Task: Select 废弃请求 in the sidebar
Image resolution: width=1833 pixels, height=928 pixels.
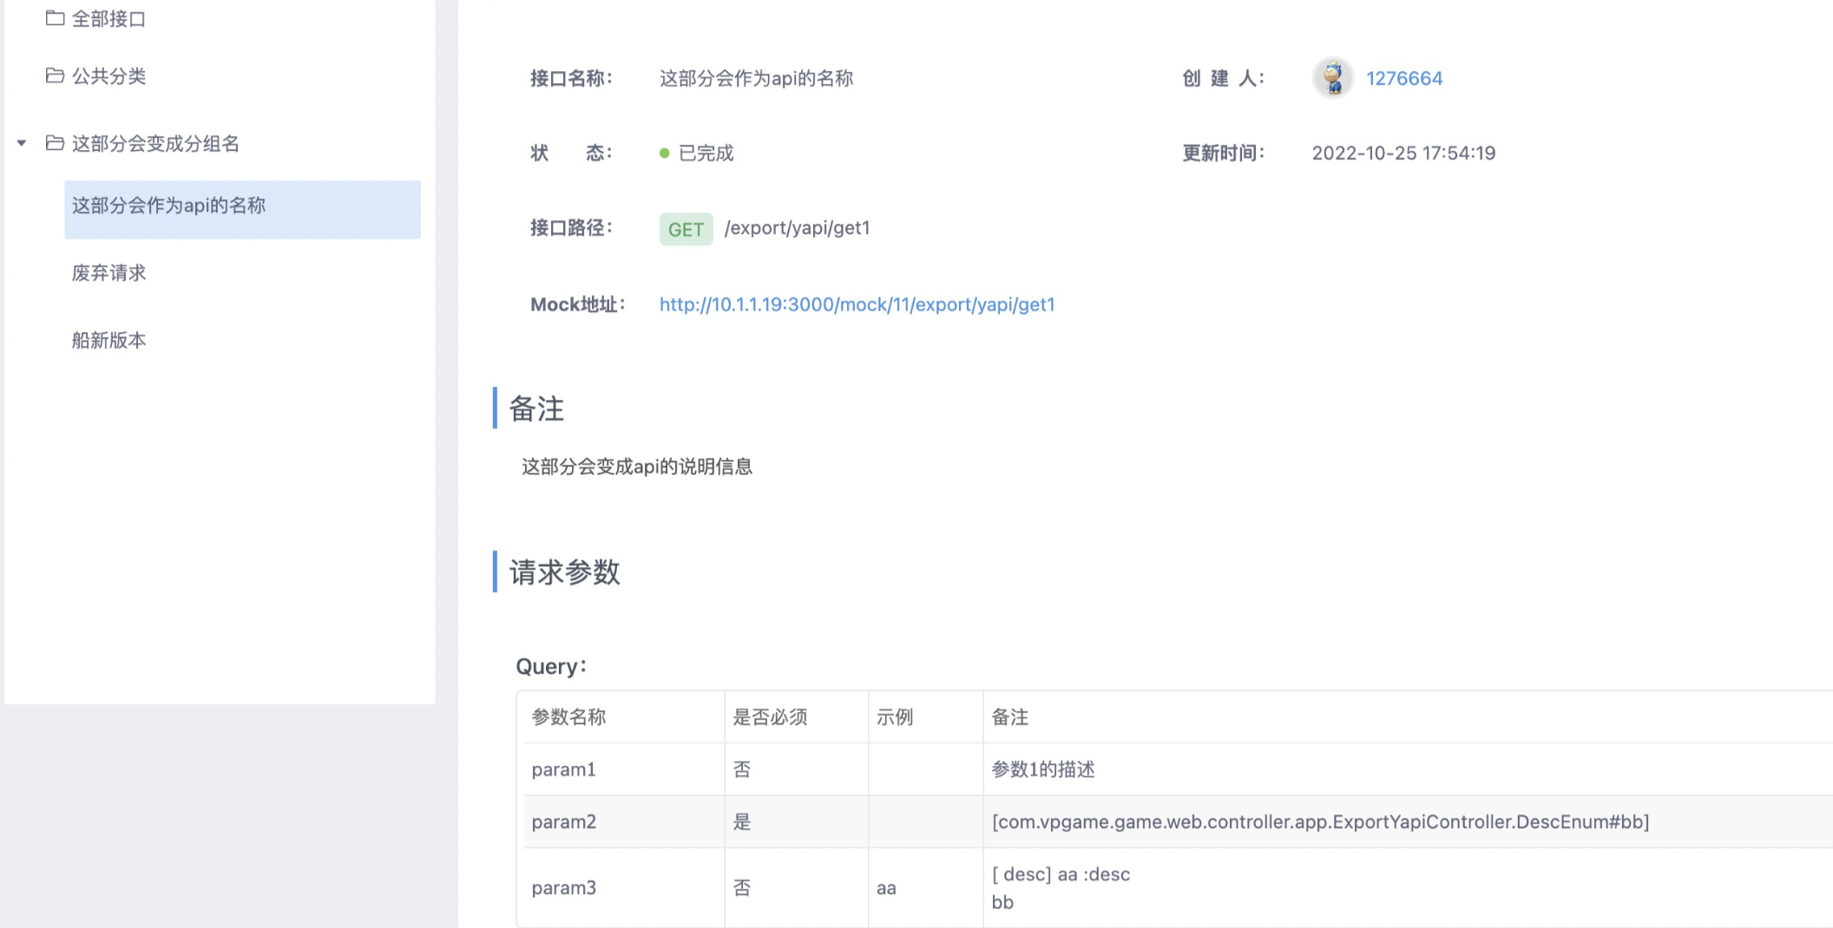Action: pyautogui.click(x=109, y=273)
